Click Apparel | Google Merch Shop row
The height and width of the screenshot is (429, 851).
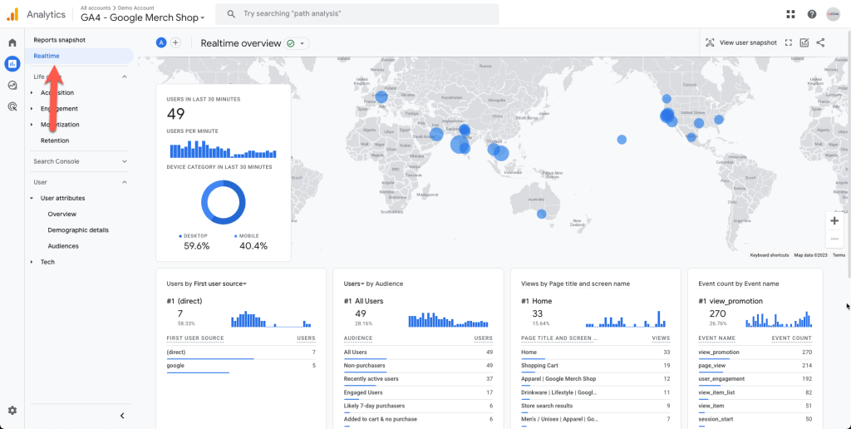click(x=595, y=379)
